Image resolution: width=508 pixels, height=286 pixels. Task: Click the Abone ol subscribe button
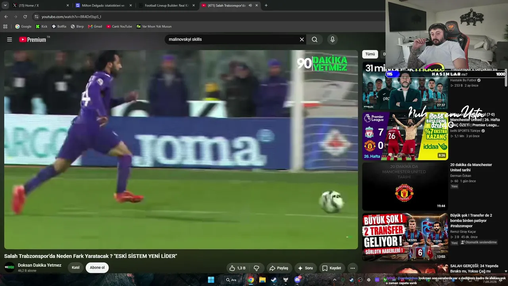click(x=97, y=268)
